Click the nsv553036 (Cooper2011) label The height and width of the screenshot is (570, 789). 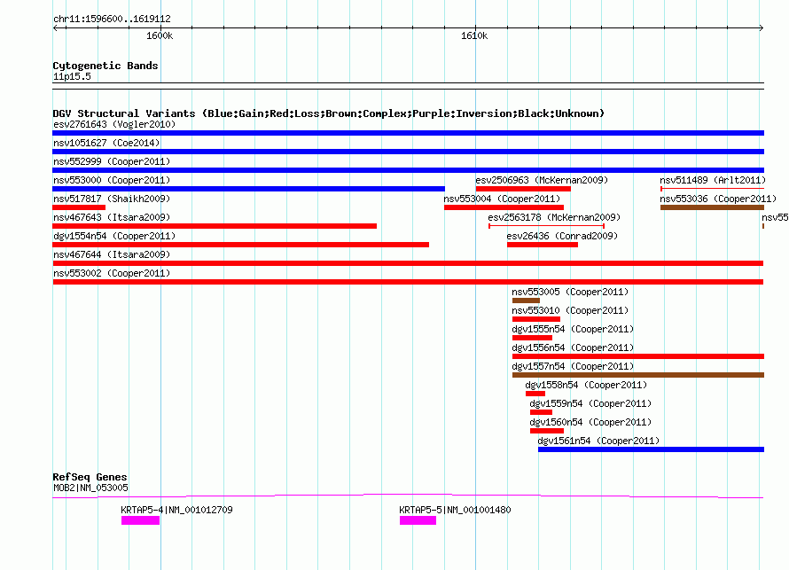pos(718,199)
